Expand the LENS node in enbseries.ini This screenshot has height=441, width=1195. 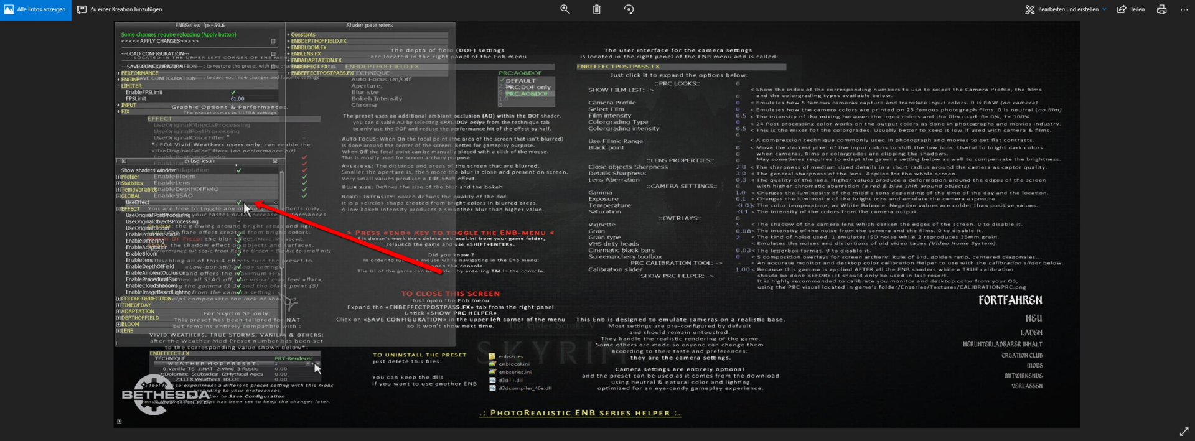coord(118,331)
